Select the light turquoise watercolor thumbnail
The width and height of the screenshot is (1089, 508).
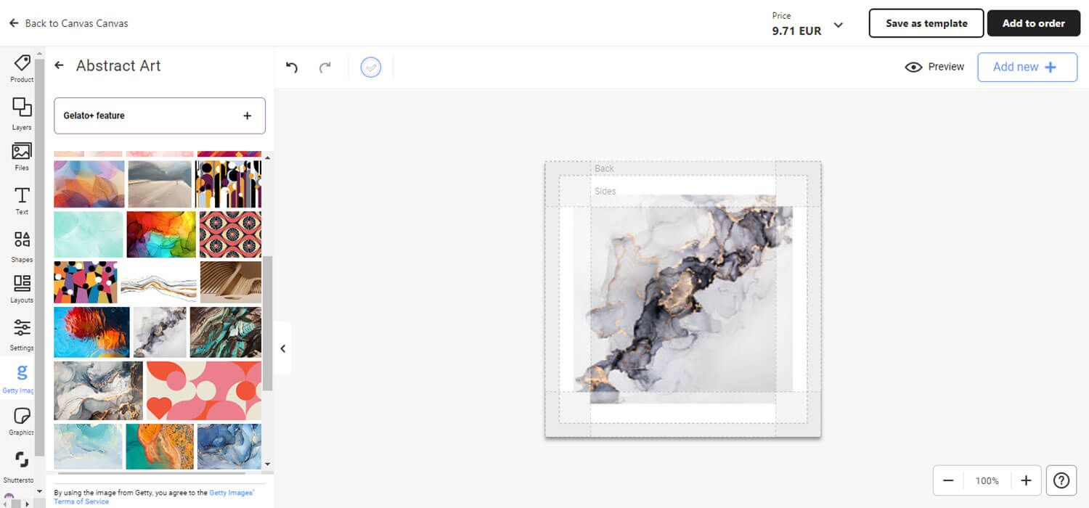click(x=89, y=234)
